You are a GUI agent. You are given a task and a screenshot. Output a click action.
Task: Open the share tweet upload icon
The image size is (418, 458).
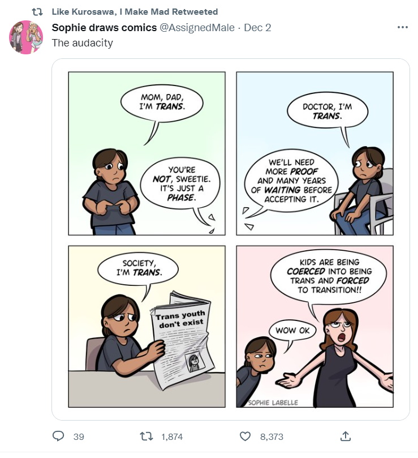344,436
